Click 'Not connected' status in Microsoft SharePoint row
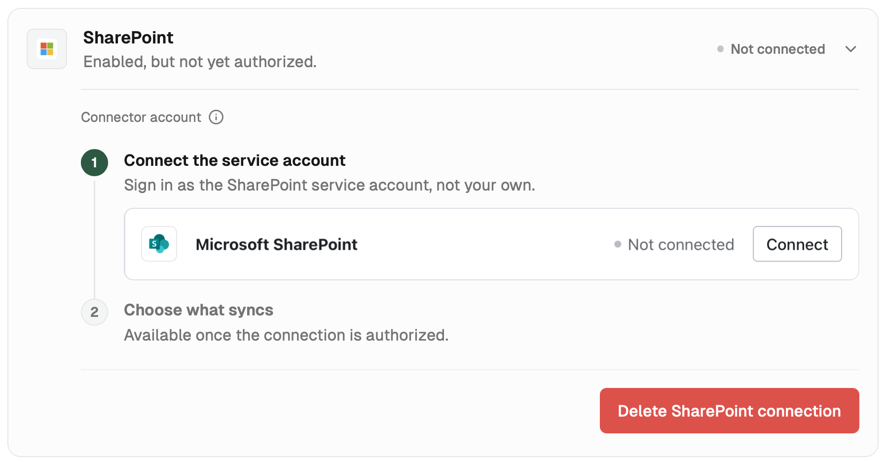885x462 pixels. tap(674, 244)
